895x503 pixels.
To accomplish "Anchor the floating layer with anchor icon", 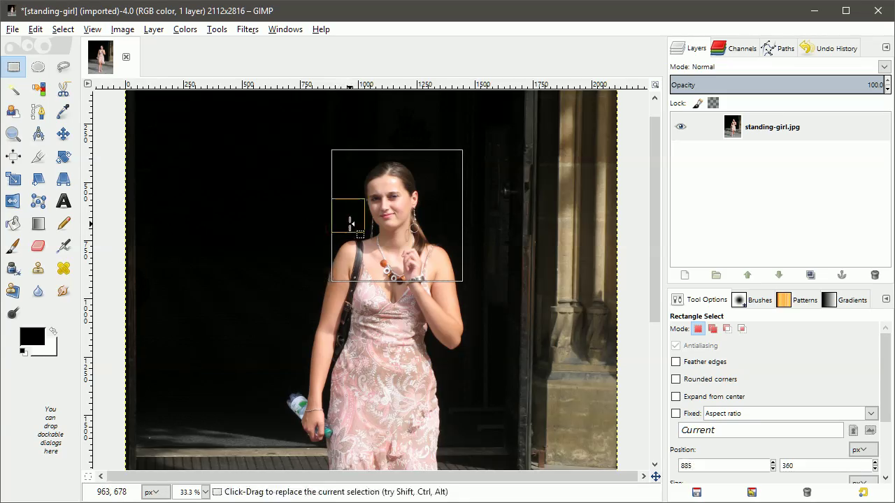I will point(842,275).
